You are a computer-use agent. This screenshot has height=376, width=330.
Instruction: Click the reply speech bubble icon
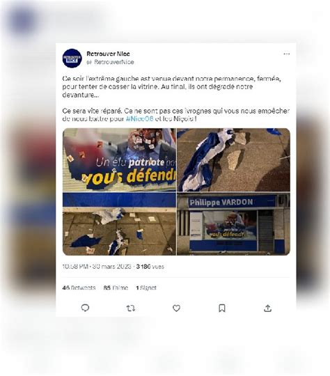tap(85, 308)
